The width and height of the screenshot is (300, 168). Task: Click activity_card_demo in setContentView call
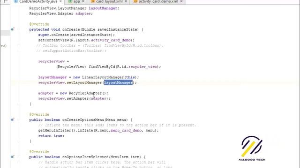click(111, 40)
